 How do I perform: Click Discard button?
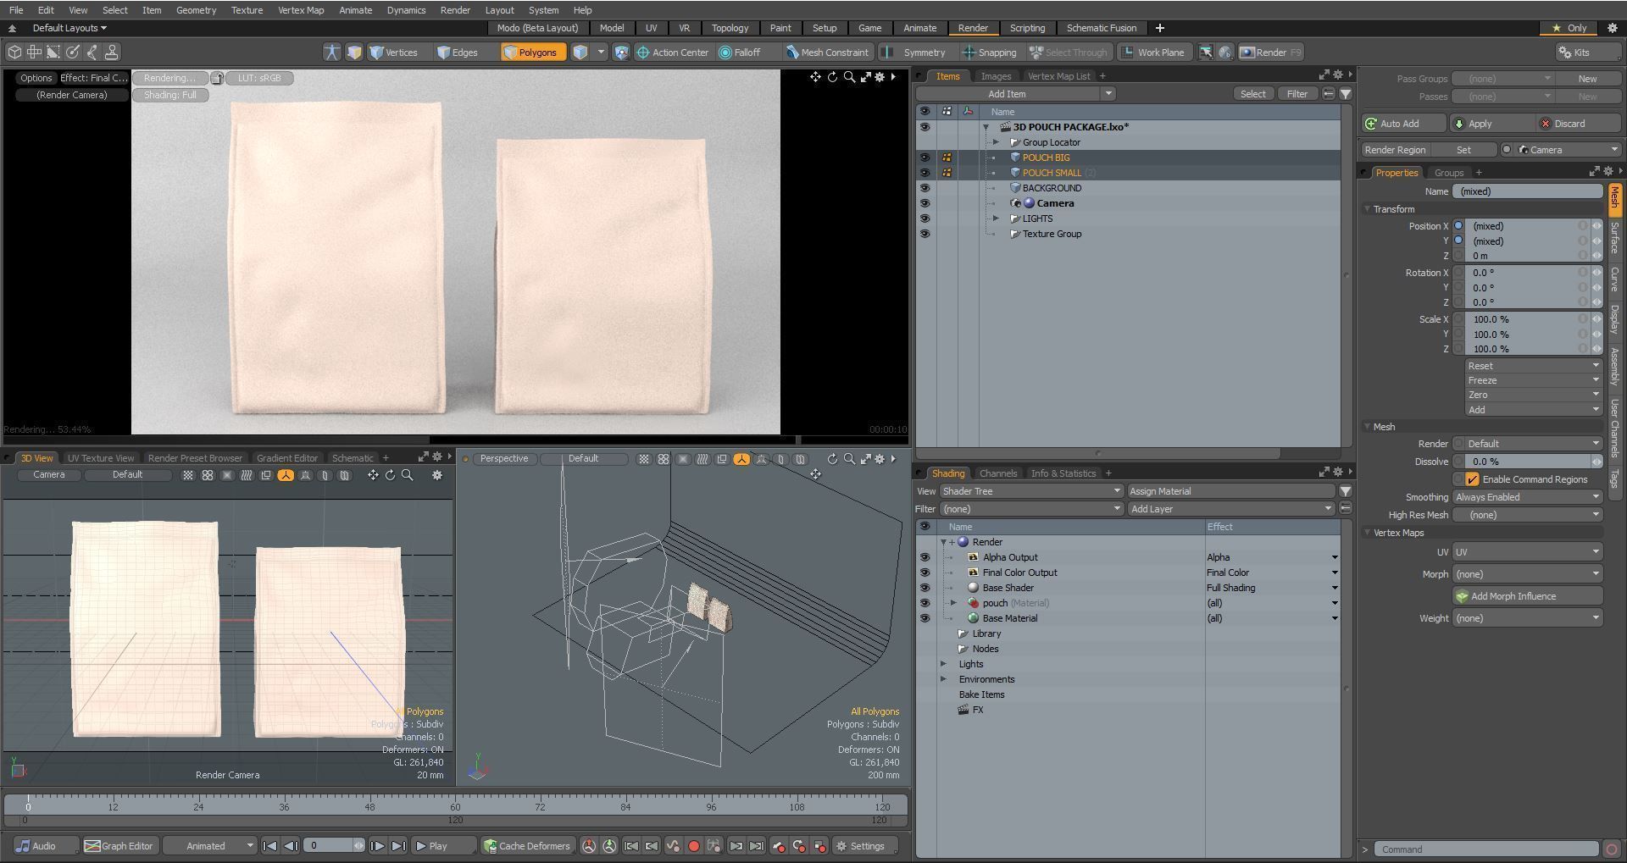1578,124
